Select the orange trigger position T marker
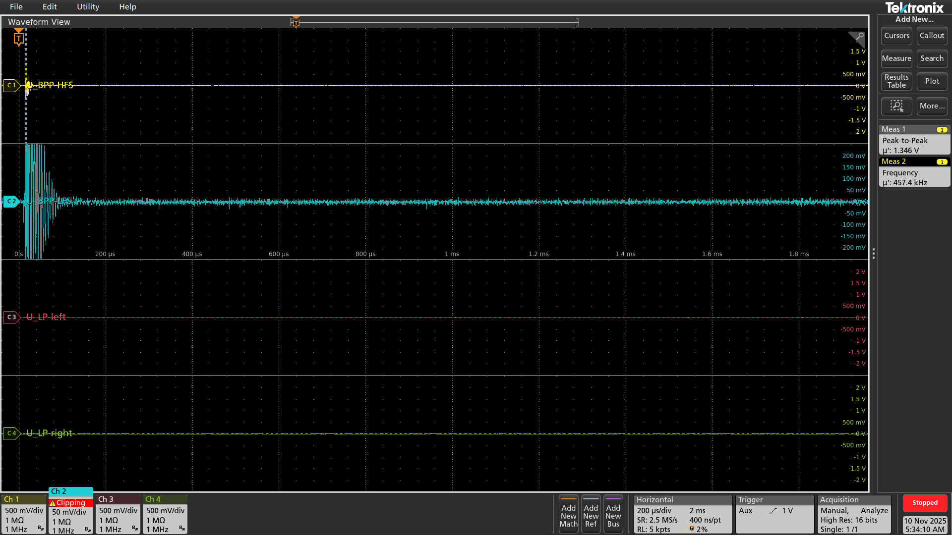This screenshot has height=535, width=952. click(18, 38)
